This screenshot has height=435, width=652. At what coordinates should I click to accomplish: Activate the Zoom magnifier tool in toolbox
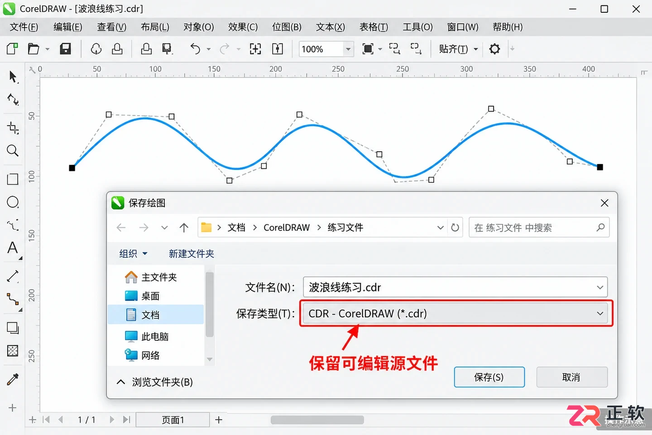13,151
